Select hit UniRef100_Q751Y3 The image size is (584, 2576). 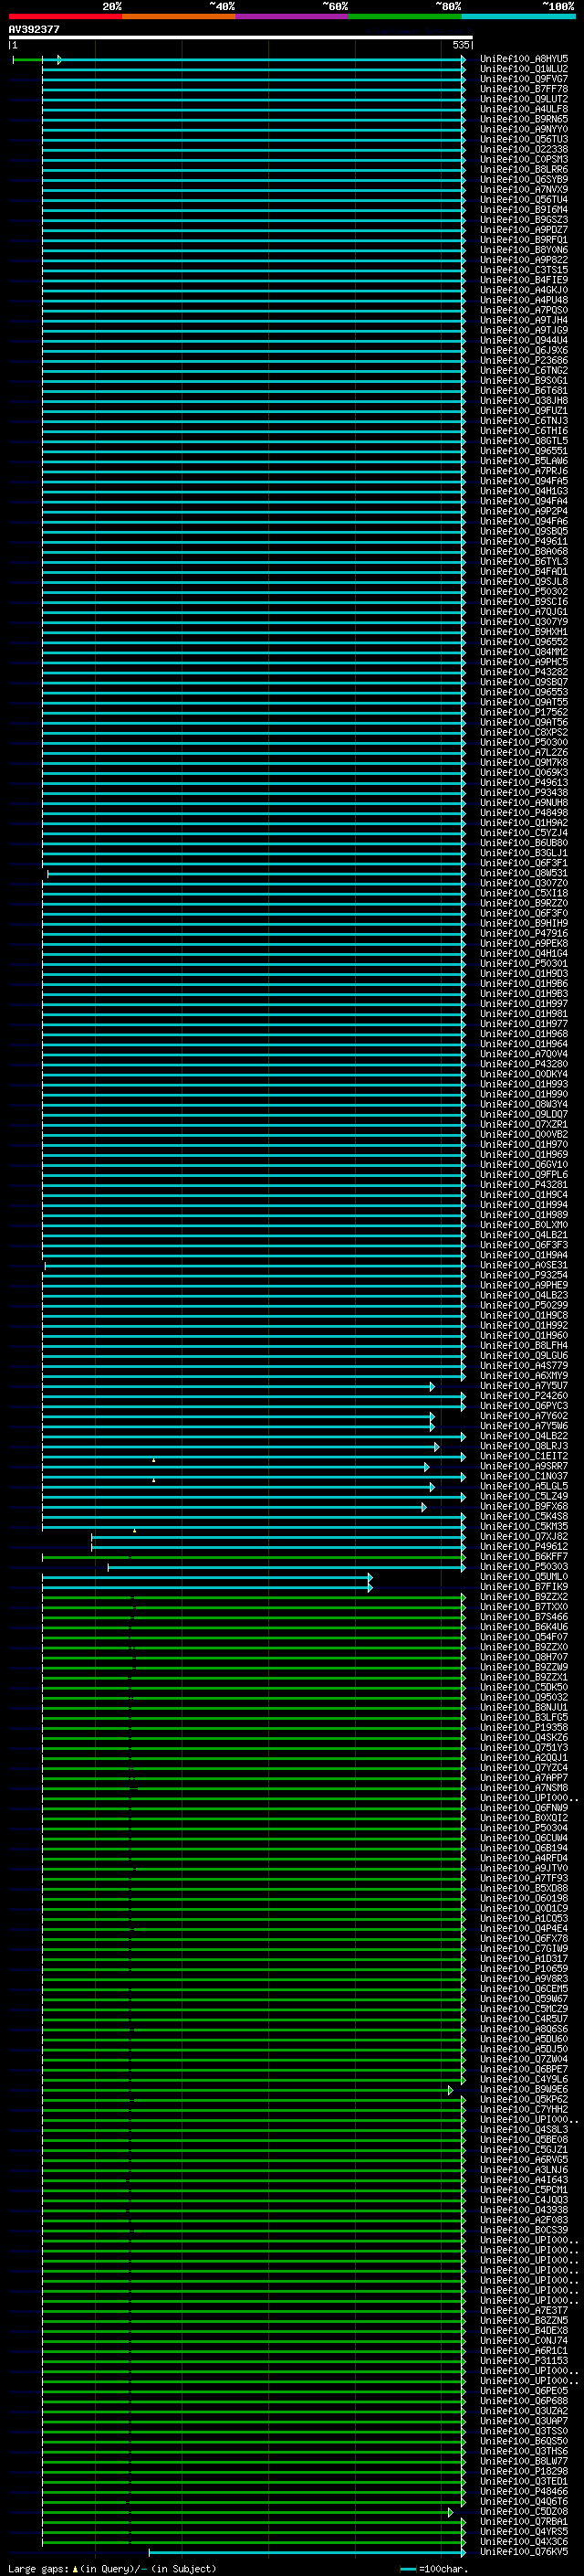[x=524, y=1747]
